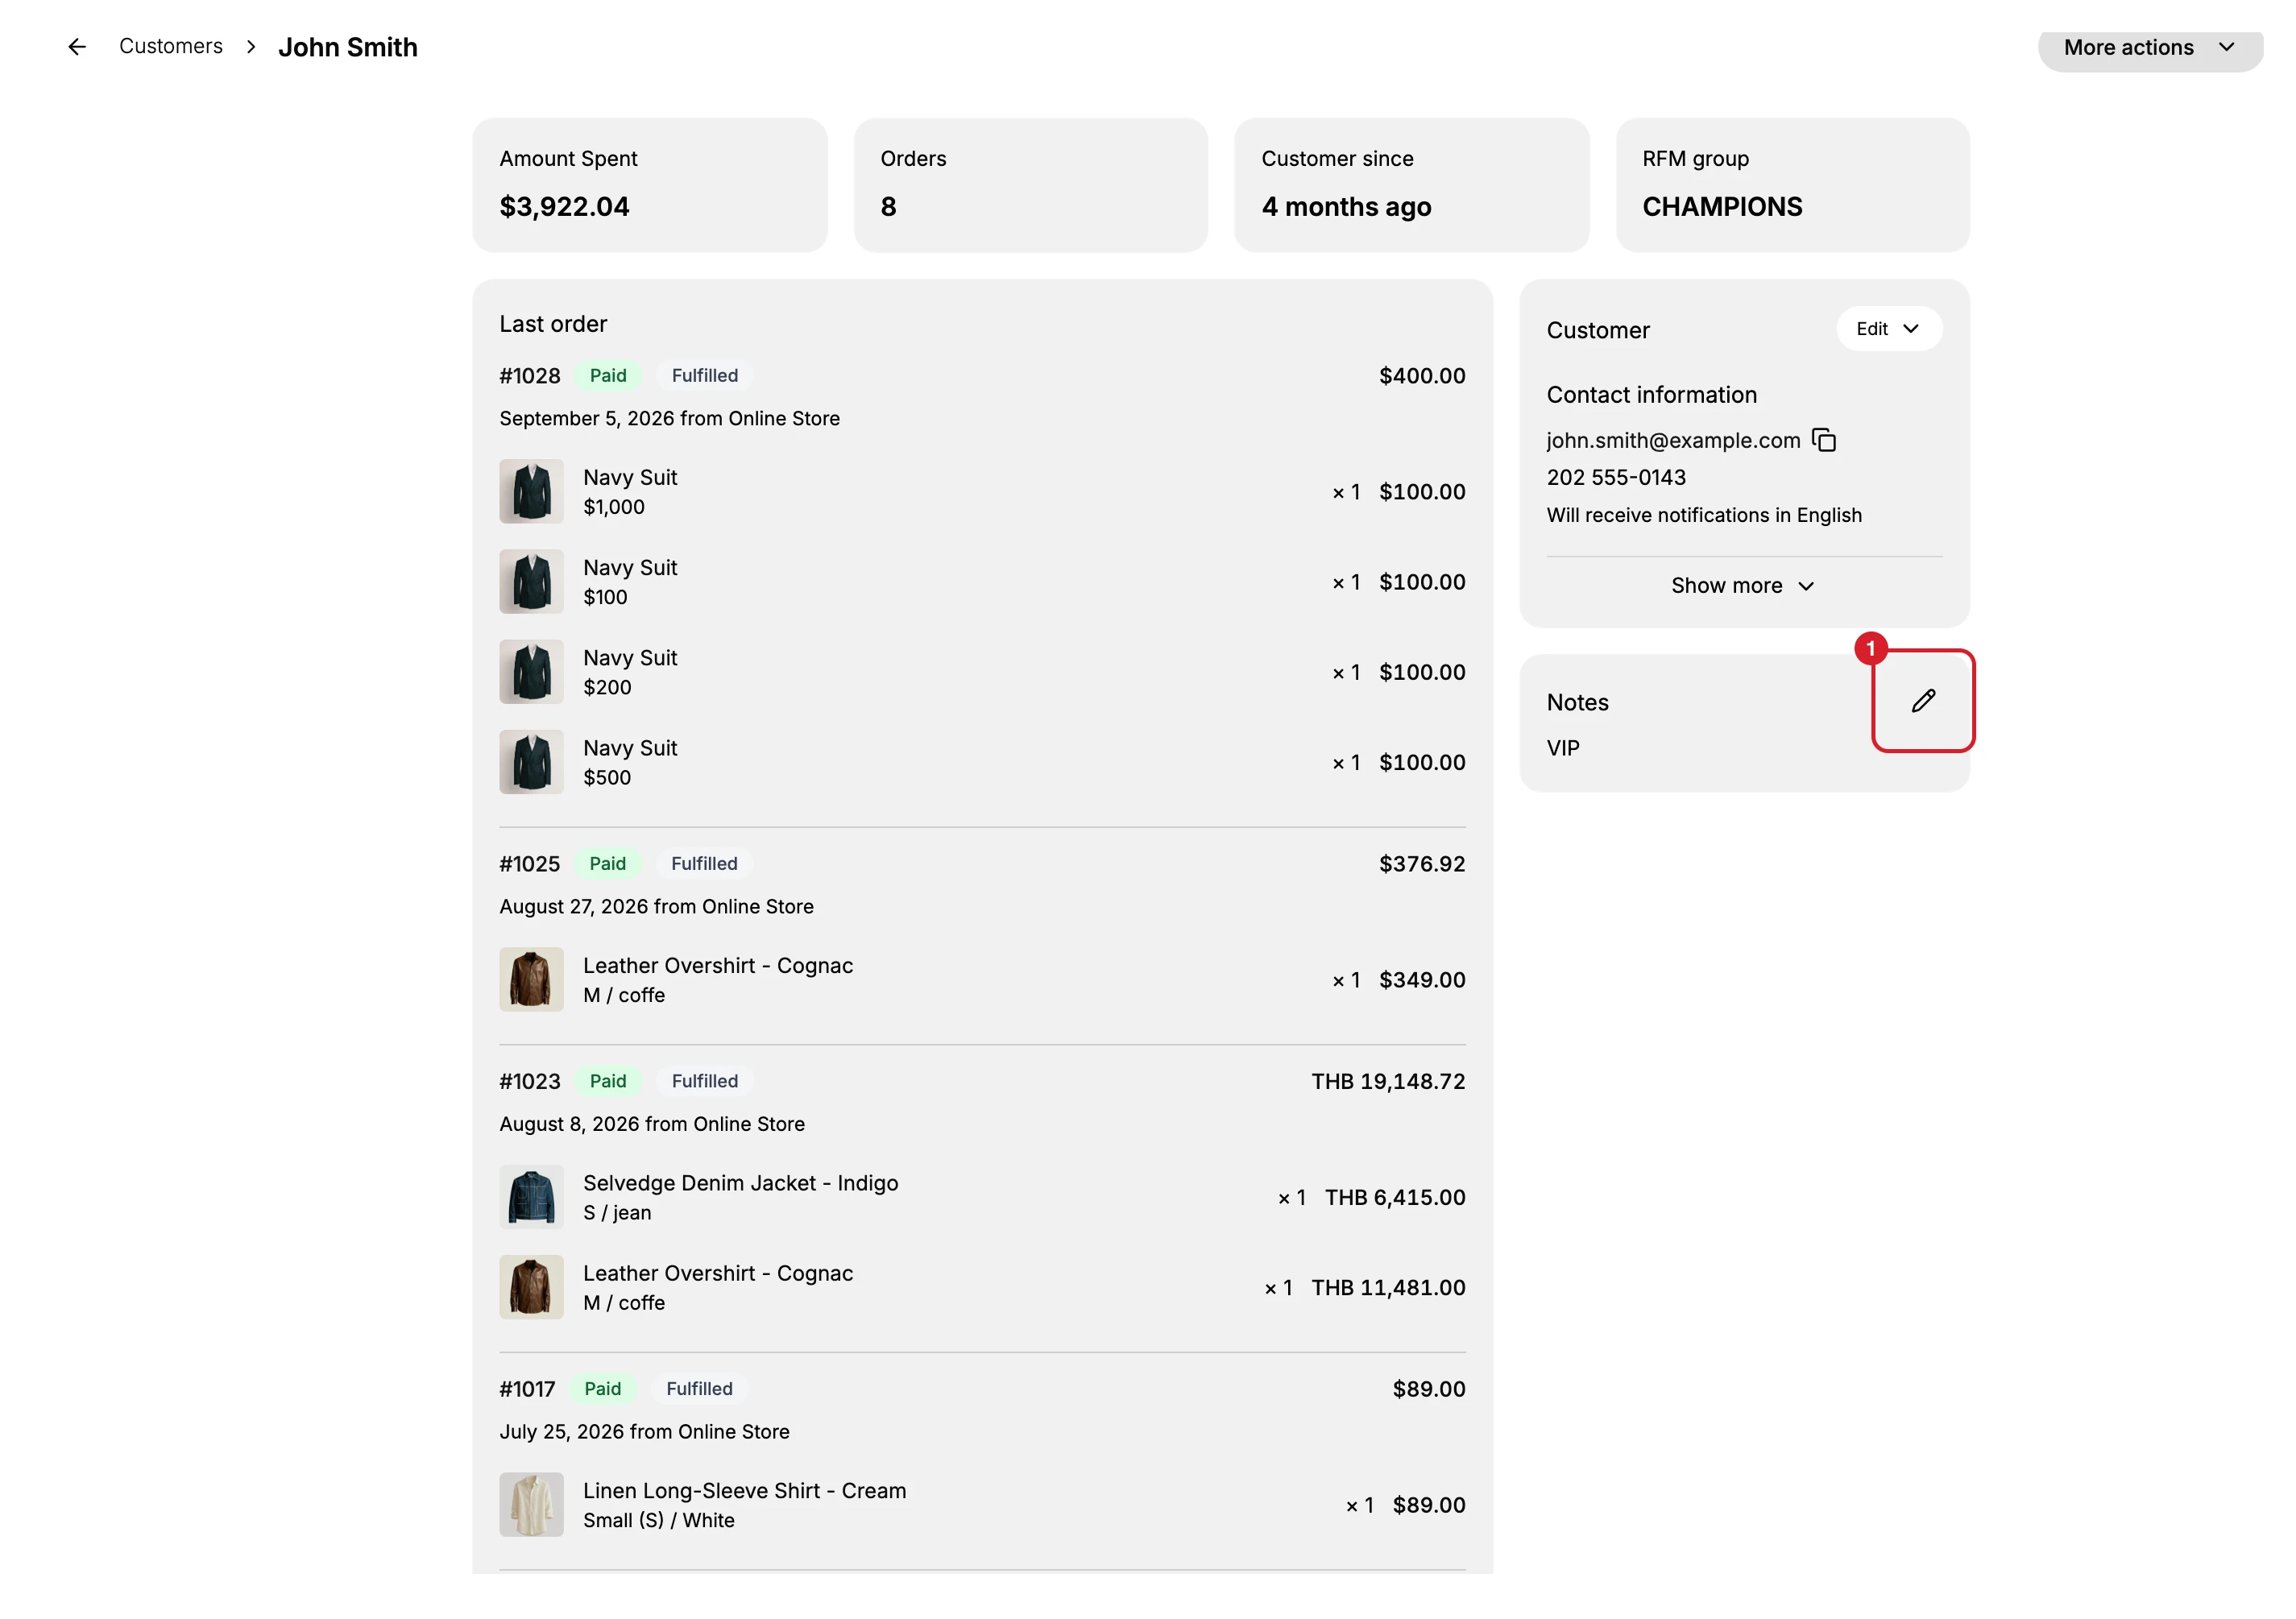This screenshot has height=1619, width=2296.
Task: Go to Customers breadcrumb
Action: [x=171, y=46]
